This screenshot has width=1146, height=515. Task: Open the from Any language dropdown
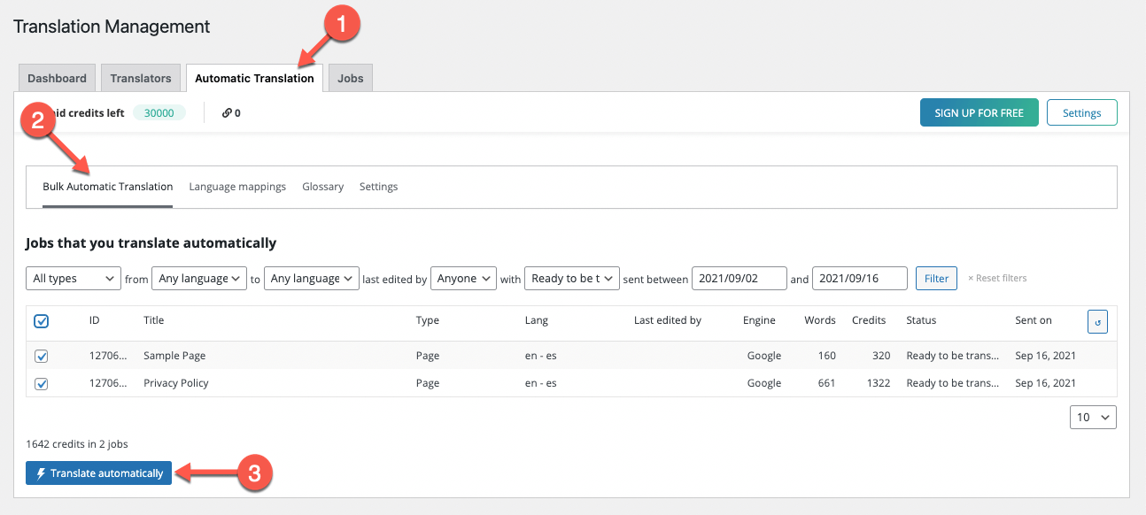coord(199,279)
